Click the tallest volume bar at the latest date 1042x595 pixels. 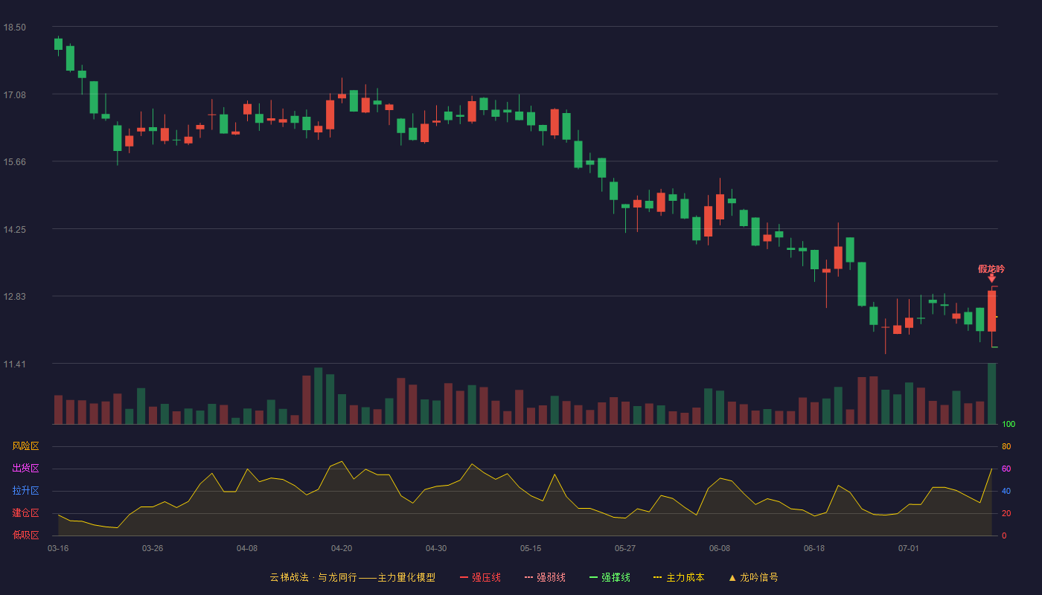coord(991,393)
